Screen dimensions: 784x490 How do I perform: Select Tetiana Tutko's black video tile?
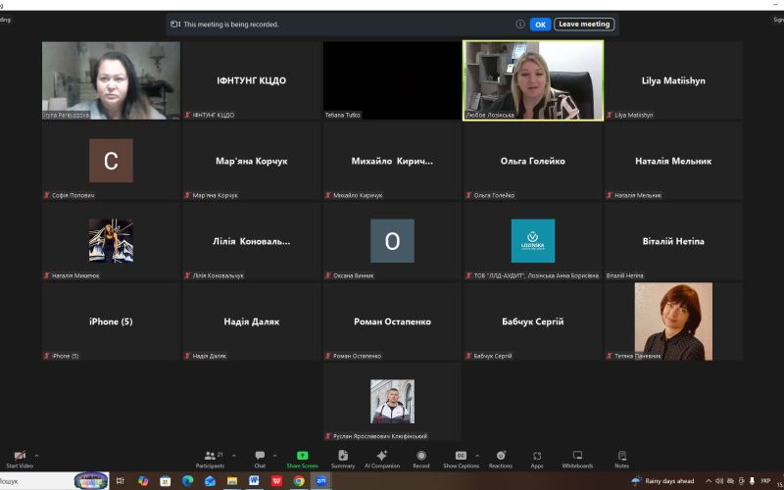point(393,80)
